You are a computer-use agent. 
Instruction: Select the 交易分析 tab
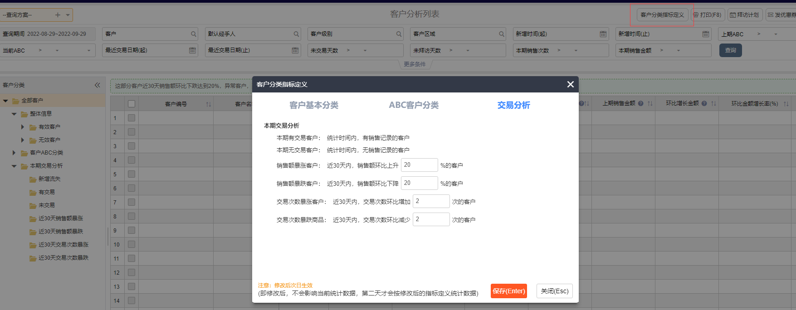[513, 105]
